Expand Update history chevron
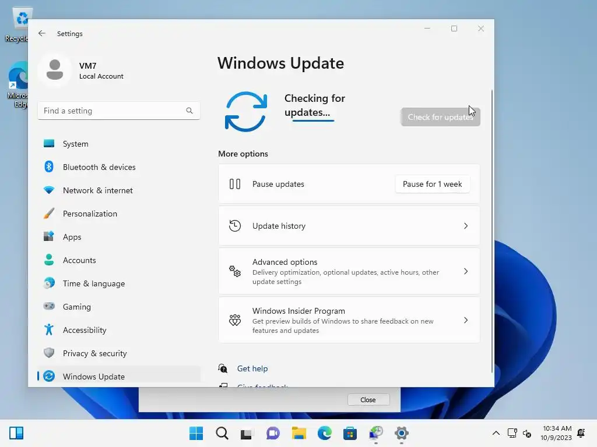This screenshot has width=597, height=447. click(x=466, y=226)
